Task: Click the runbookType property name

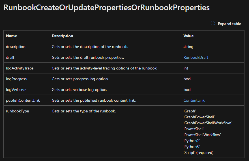Action: click(x=18, y=111)
